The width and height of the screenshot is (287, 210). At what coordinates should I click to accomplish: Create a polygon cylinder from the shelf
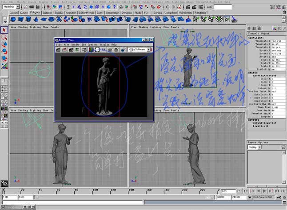pos(28,19)
